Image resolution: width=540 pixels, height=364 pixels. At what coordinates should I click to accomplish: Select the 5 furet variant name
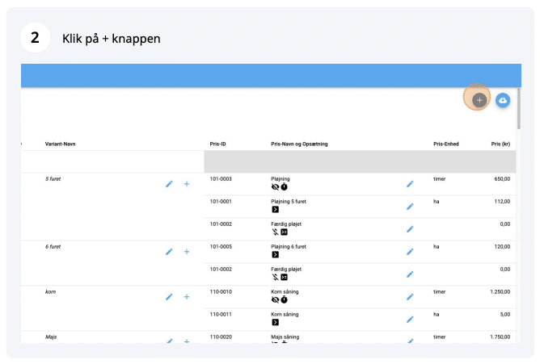(53, 179)
